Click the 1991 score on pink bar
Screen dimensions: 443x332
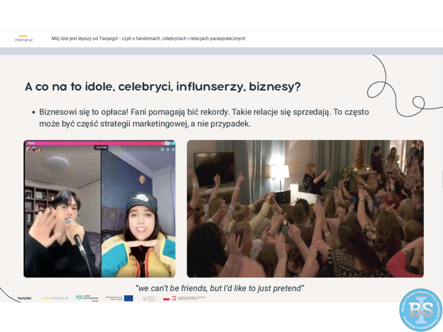coord(31,143)
